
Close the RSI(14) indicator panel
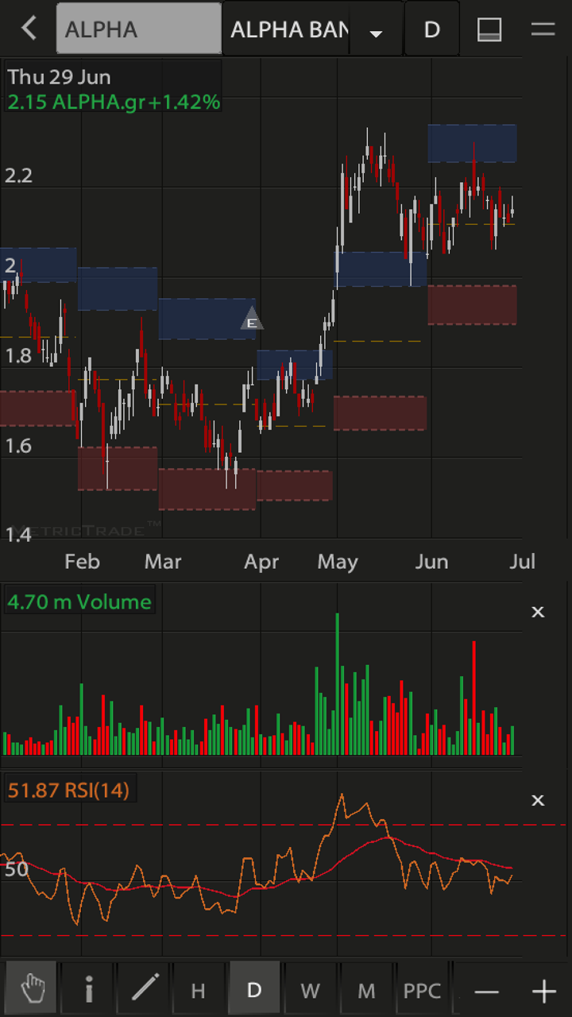click(x=538, y=800)
